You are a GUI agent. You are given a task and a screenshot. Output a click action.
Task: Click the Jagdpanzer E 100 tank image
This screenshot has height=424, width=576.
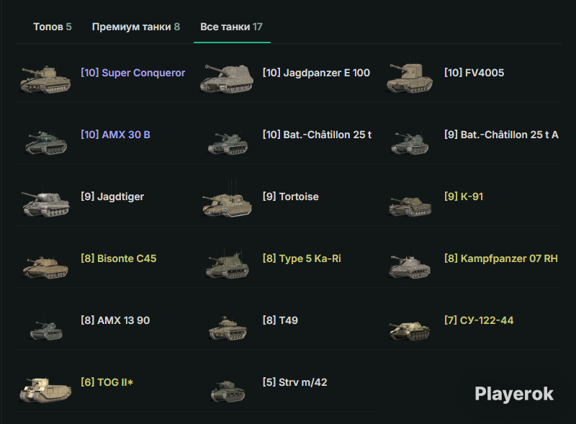[227, 78]
